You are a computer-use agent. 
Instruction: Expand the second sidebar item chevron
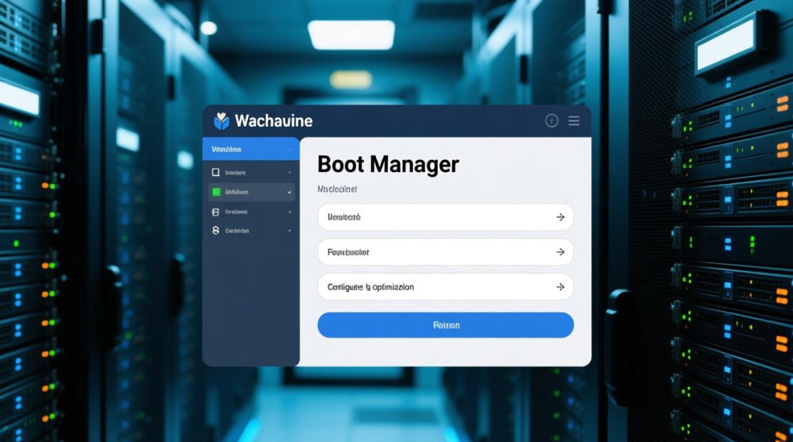289,171
